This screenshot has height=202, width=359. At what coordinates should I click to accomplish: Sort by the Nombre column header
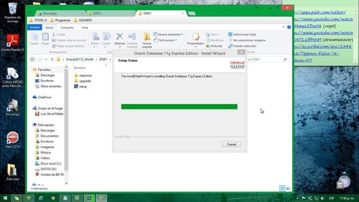(80, 68)
